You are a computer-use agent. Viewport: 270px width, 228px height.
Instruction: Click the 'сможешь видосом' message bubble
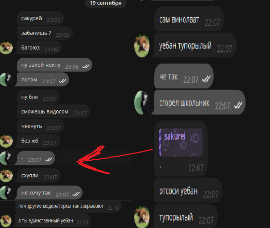click(53, 111)
